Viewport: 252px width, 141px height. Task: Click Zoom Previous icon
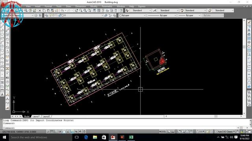[89, 11]
